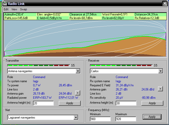Apply the frequency range settings
Screen dimensions: 169x125
point(152,117)
